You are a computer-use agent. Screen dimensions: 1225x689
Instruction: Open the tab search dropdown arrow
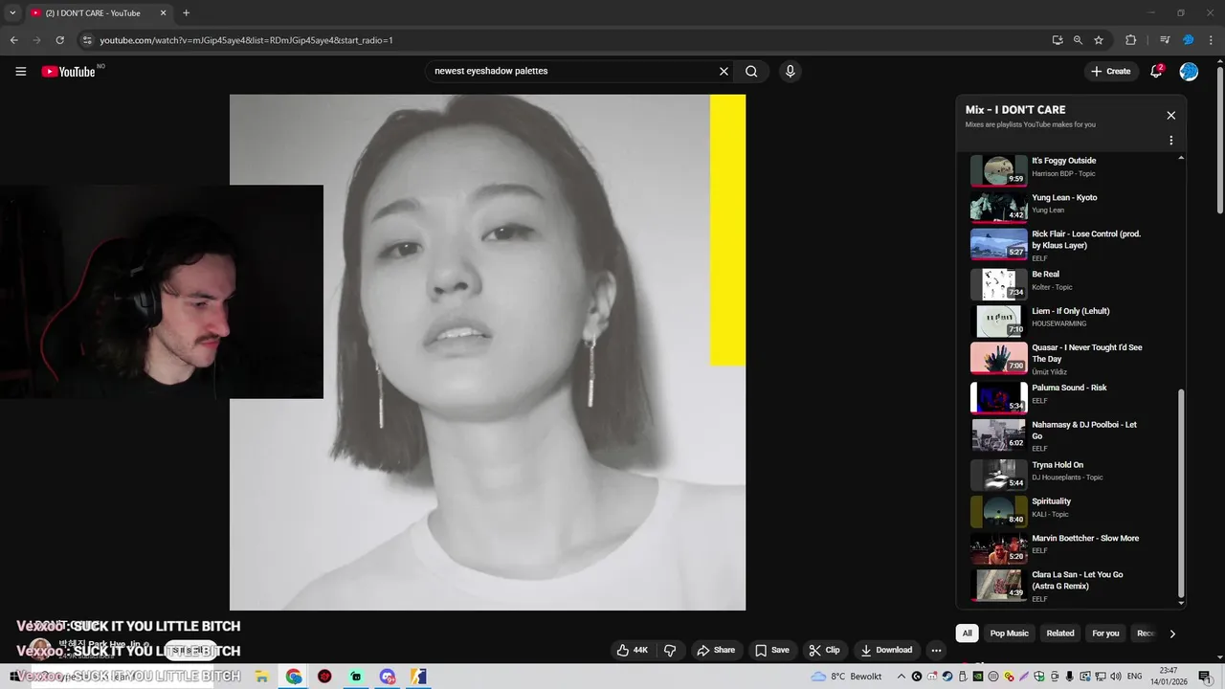[x=12, y=13]
